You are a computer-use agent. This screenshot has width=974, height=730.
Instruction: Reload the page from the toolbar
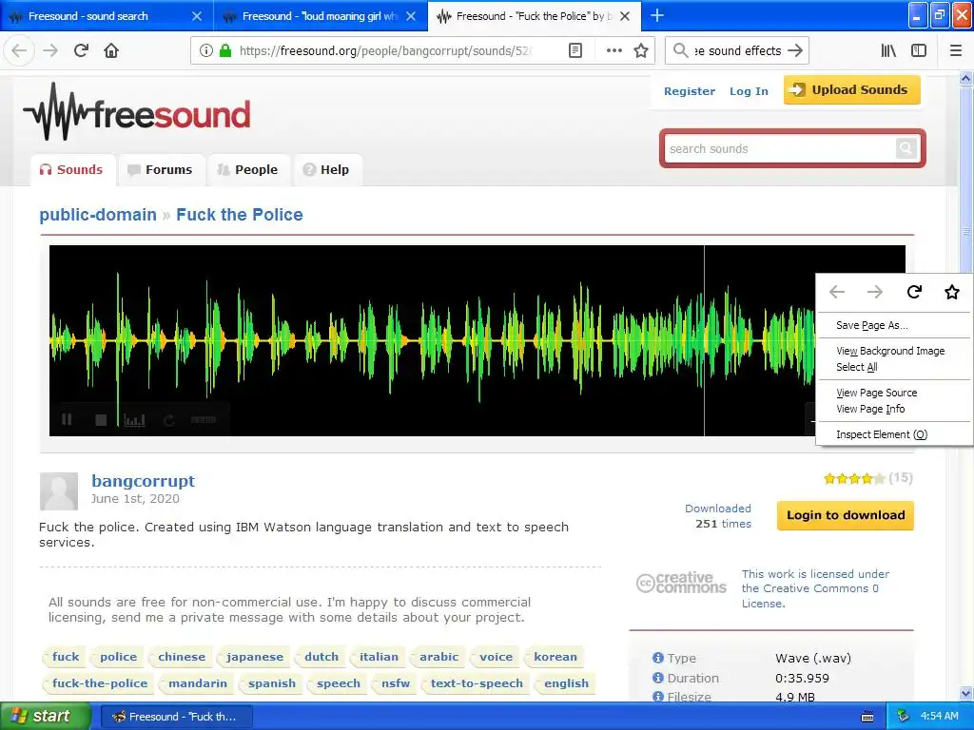click(x=81, y=51)
